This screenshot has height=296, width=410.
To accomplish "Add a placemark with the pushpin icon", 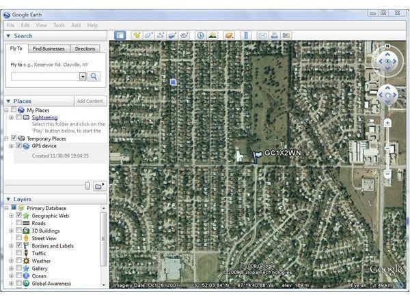I will pyautogui.click(x=137, y=35).
